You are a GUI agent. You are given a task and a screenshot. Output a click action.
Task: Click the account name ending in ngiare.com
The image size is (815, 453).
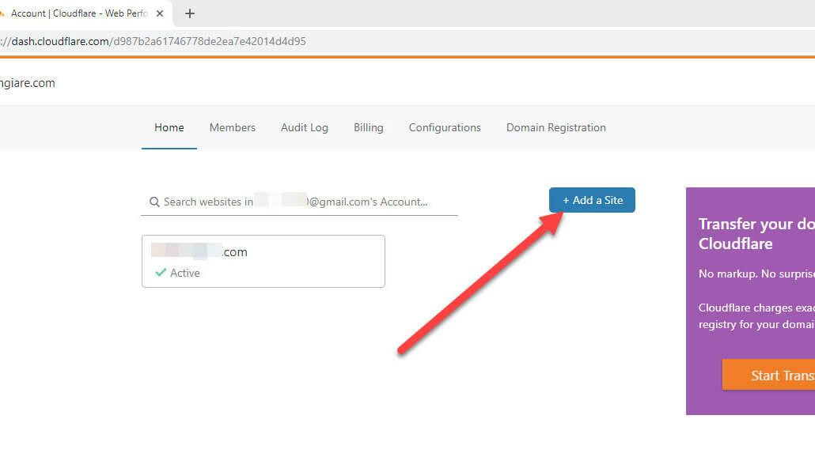click(28, 83)
